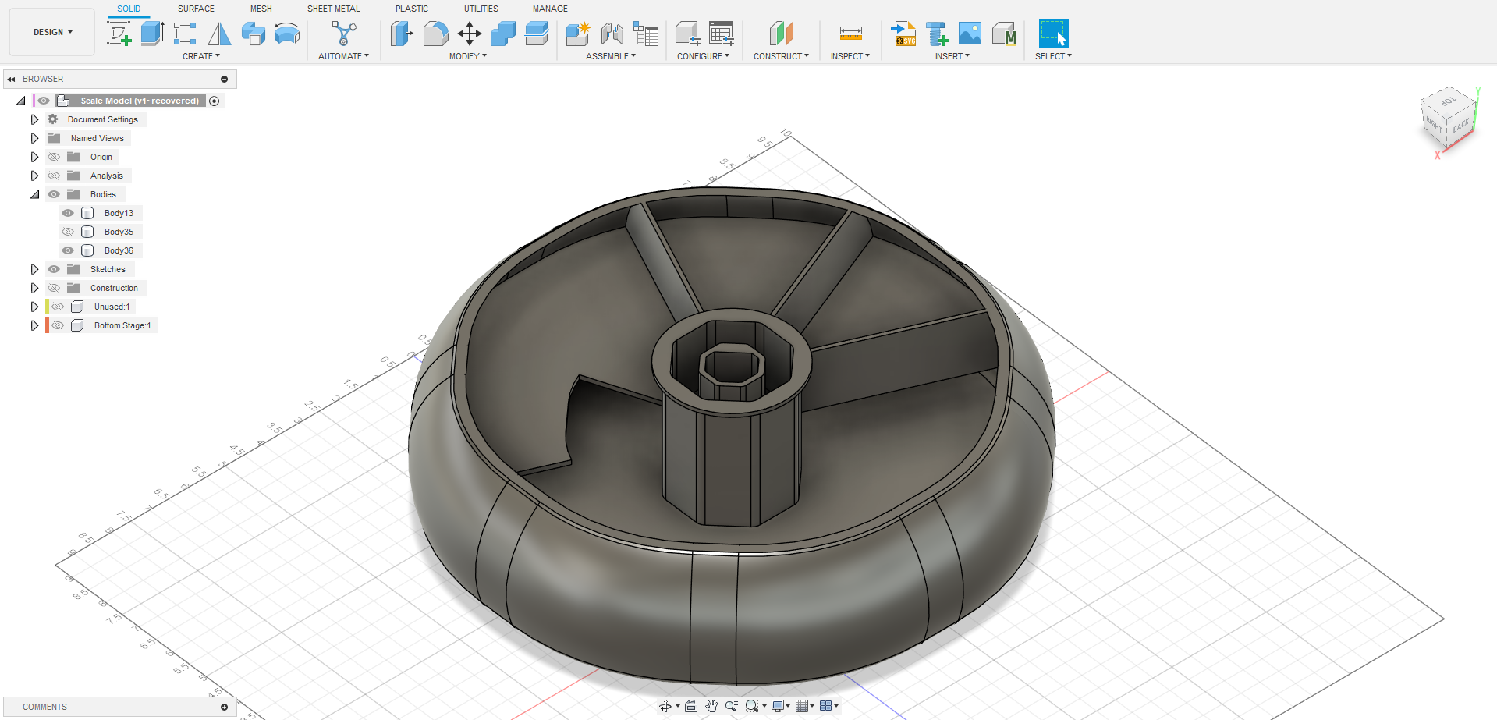1497x720 pixels.
Task: Switch to the UTILITIES tab
Action: (481, 9)
